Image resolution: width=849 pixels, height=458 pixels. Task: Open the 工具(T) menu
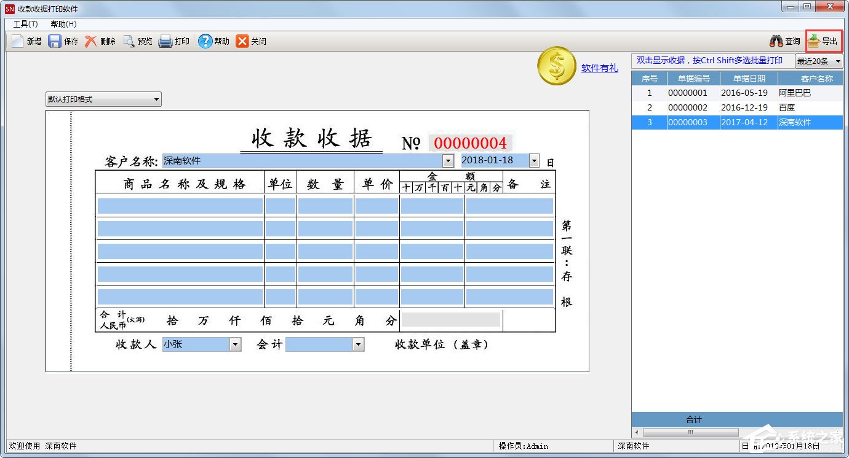pos(25,24)
